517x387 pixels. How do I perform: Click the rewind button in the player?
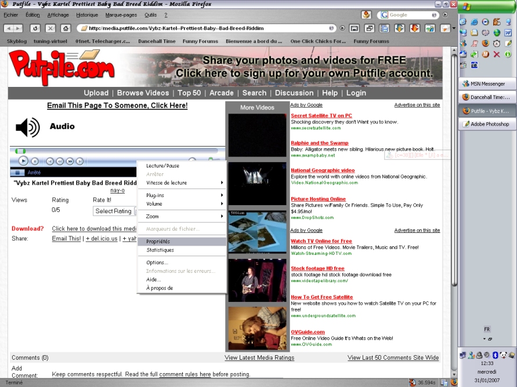[x=60, y=161]
